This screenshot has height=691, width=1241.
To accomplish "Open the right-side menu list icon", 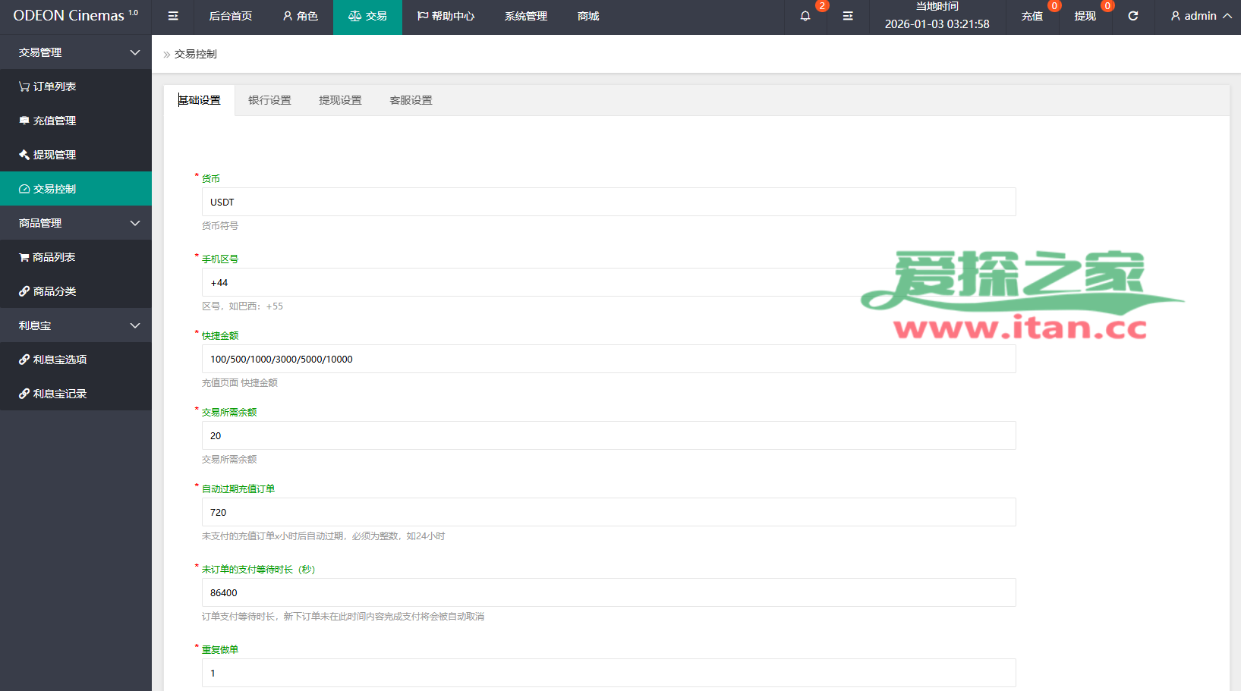I will click(x=848, y=16).
